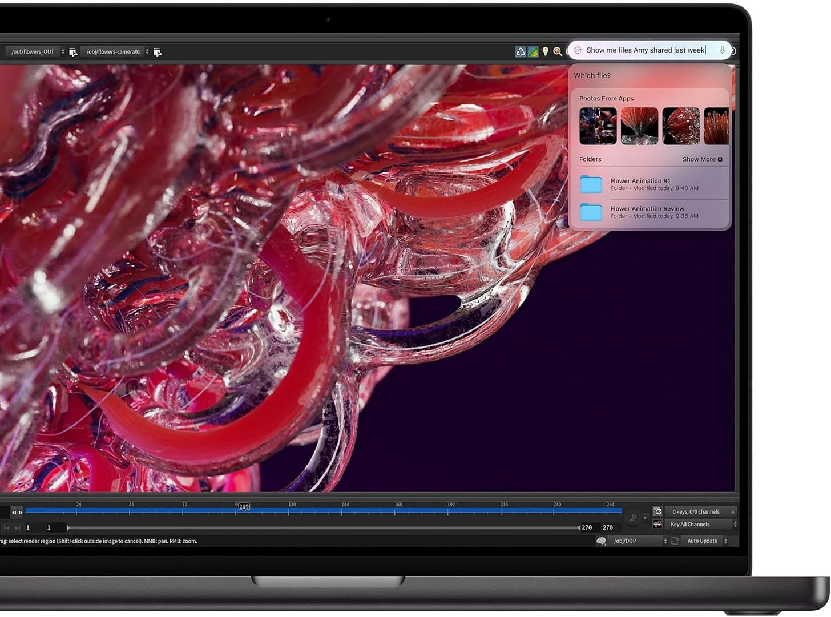Click the recycle arrows icon in the render toolbar
This screenshot has height=617, width=831.
521,51
